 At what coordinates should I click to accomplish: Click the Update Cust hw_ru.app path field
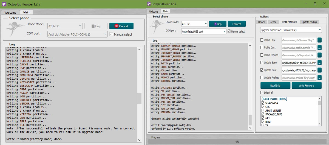click(x=299, y=70)
